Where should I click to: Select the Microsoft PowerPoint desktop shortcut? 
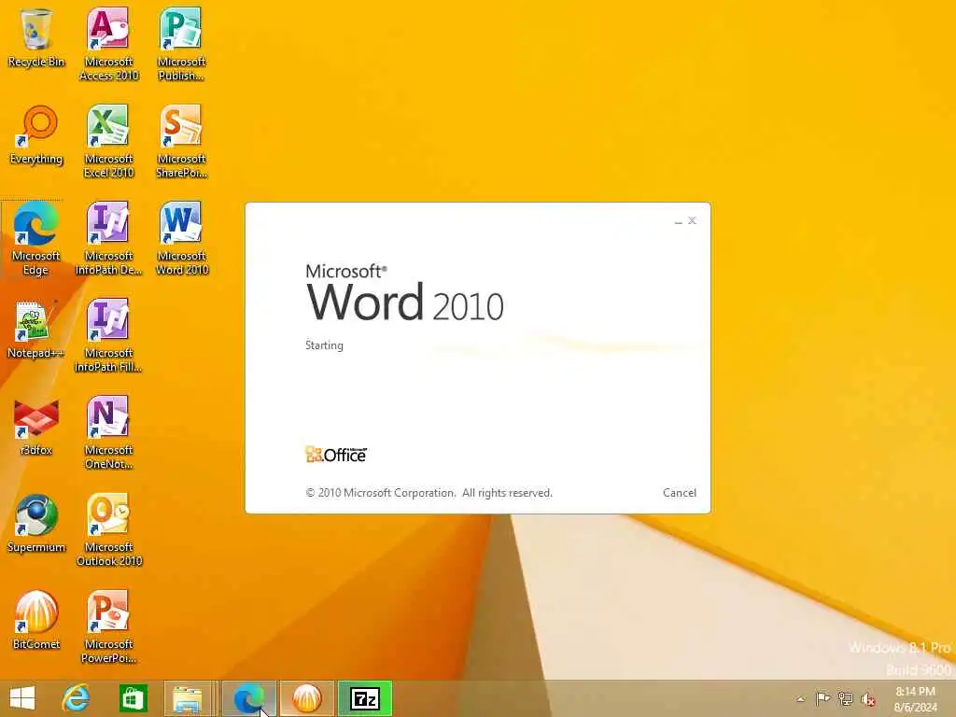pos(108,626)
